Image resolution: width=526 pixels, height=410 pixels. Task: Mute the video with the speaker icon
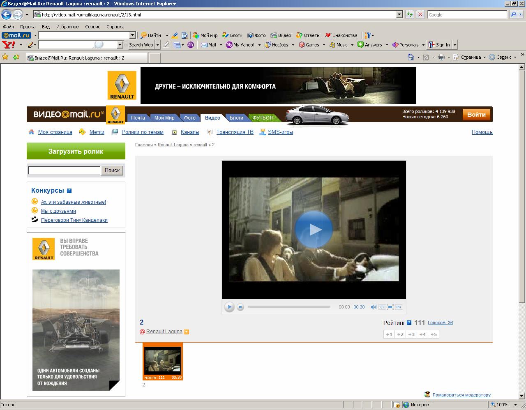[x=373, y=307]
